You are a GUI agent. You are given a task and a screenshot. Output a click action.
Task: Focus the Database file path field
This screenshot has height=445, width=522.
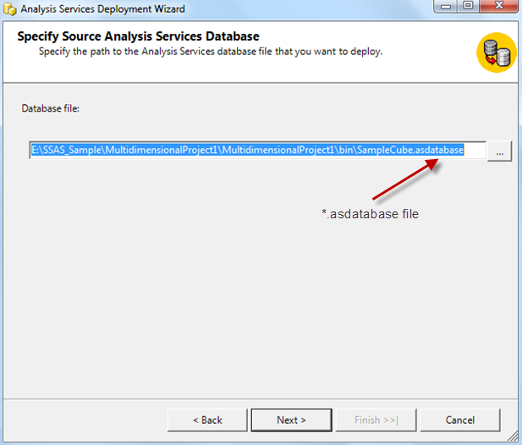[258, 150]
